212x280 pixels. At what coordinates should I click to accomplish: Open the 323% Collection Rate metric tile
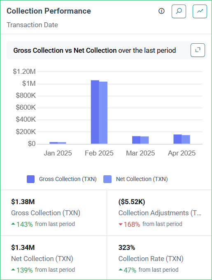(x=159, y=258)
